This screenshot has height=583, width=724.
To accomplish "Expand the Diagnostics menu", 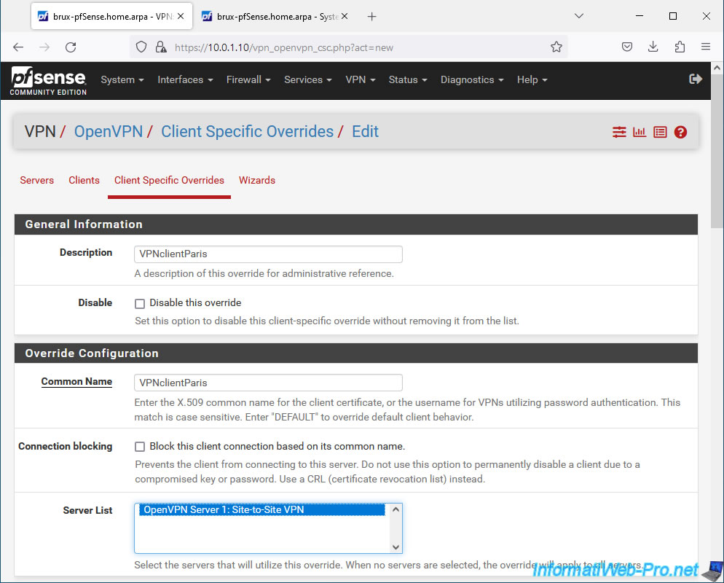I will pyautogui.click(x=472, y=80).
